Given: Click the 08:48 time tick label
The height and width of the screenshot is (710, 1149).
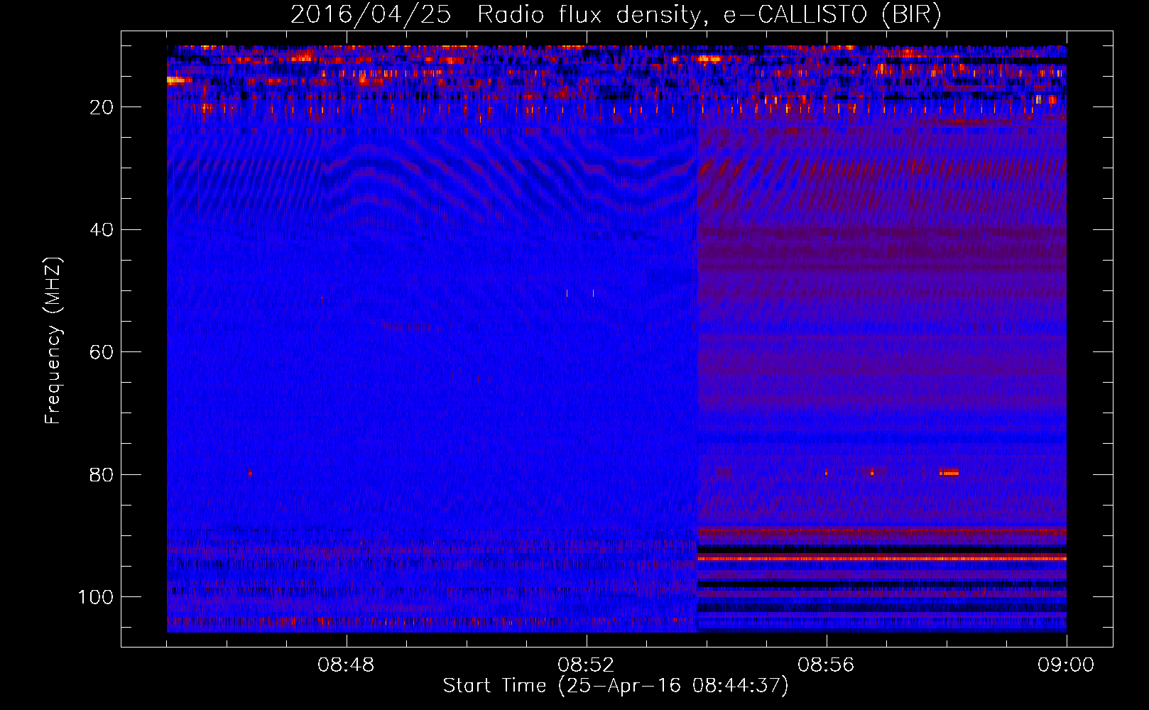Looking at the screenshot, I should click(x=347, y=666).
